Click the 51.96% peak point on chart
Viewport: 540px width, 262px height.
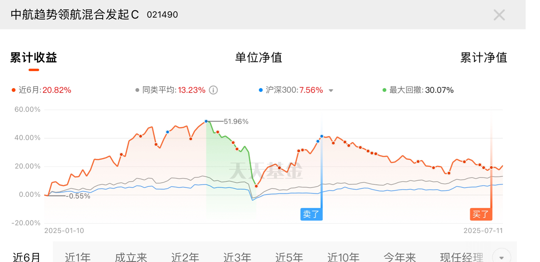point(206,121)
